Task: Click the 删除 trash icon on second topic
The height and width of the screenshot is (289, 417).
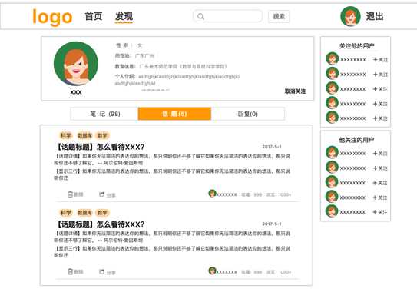Action: click(x=70, y=271)
